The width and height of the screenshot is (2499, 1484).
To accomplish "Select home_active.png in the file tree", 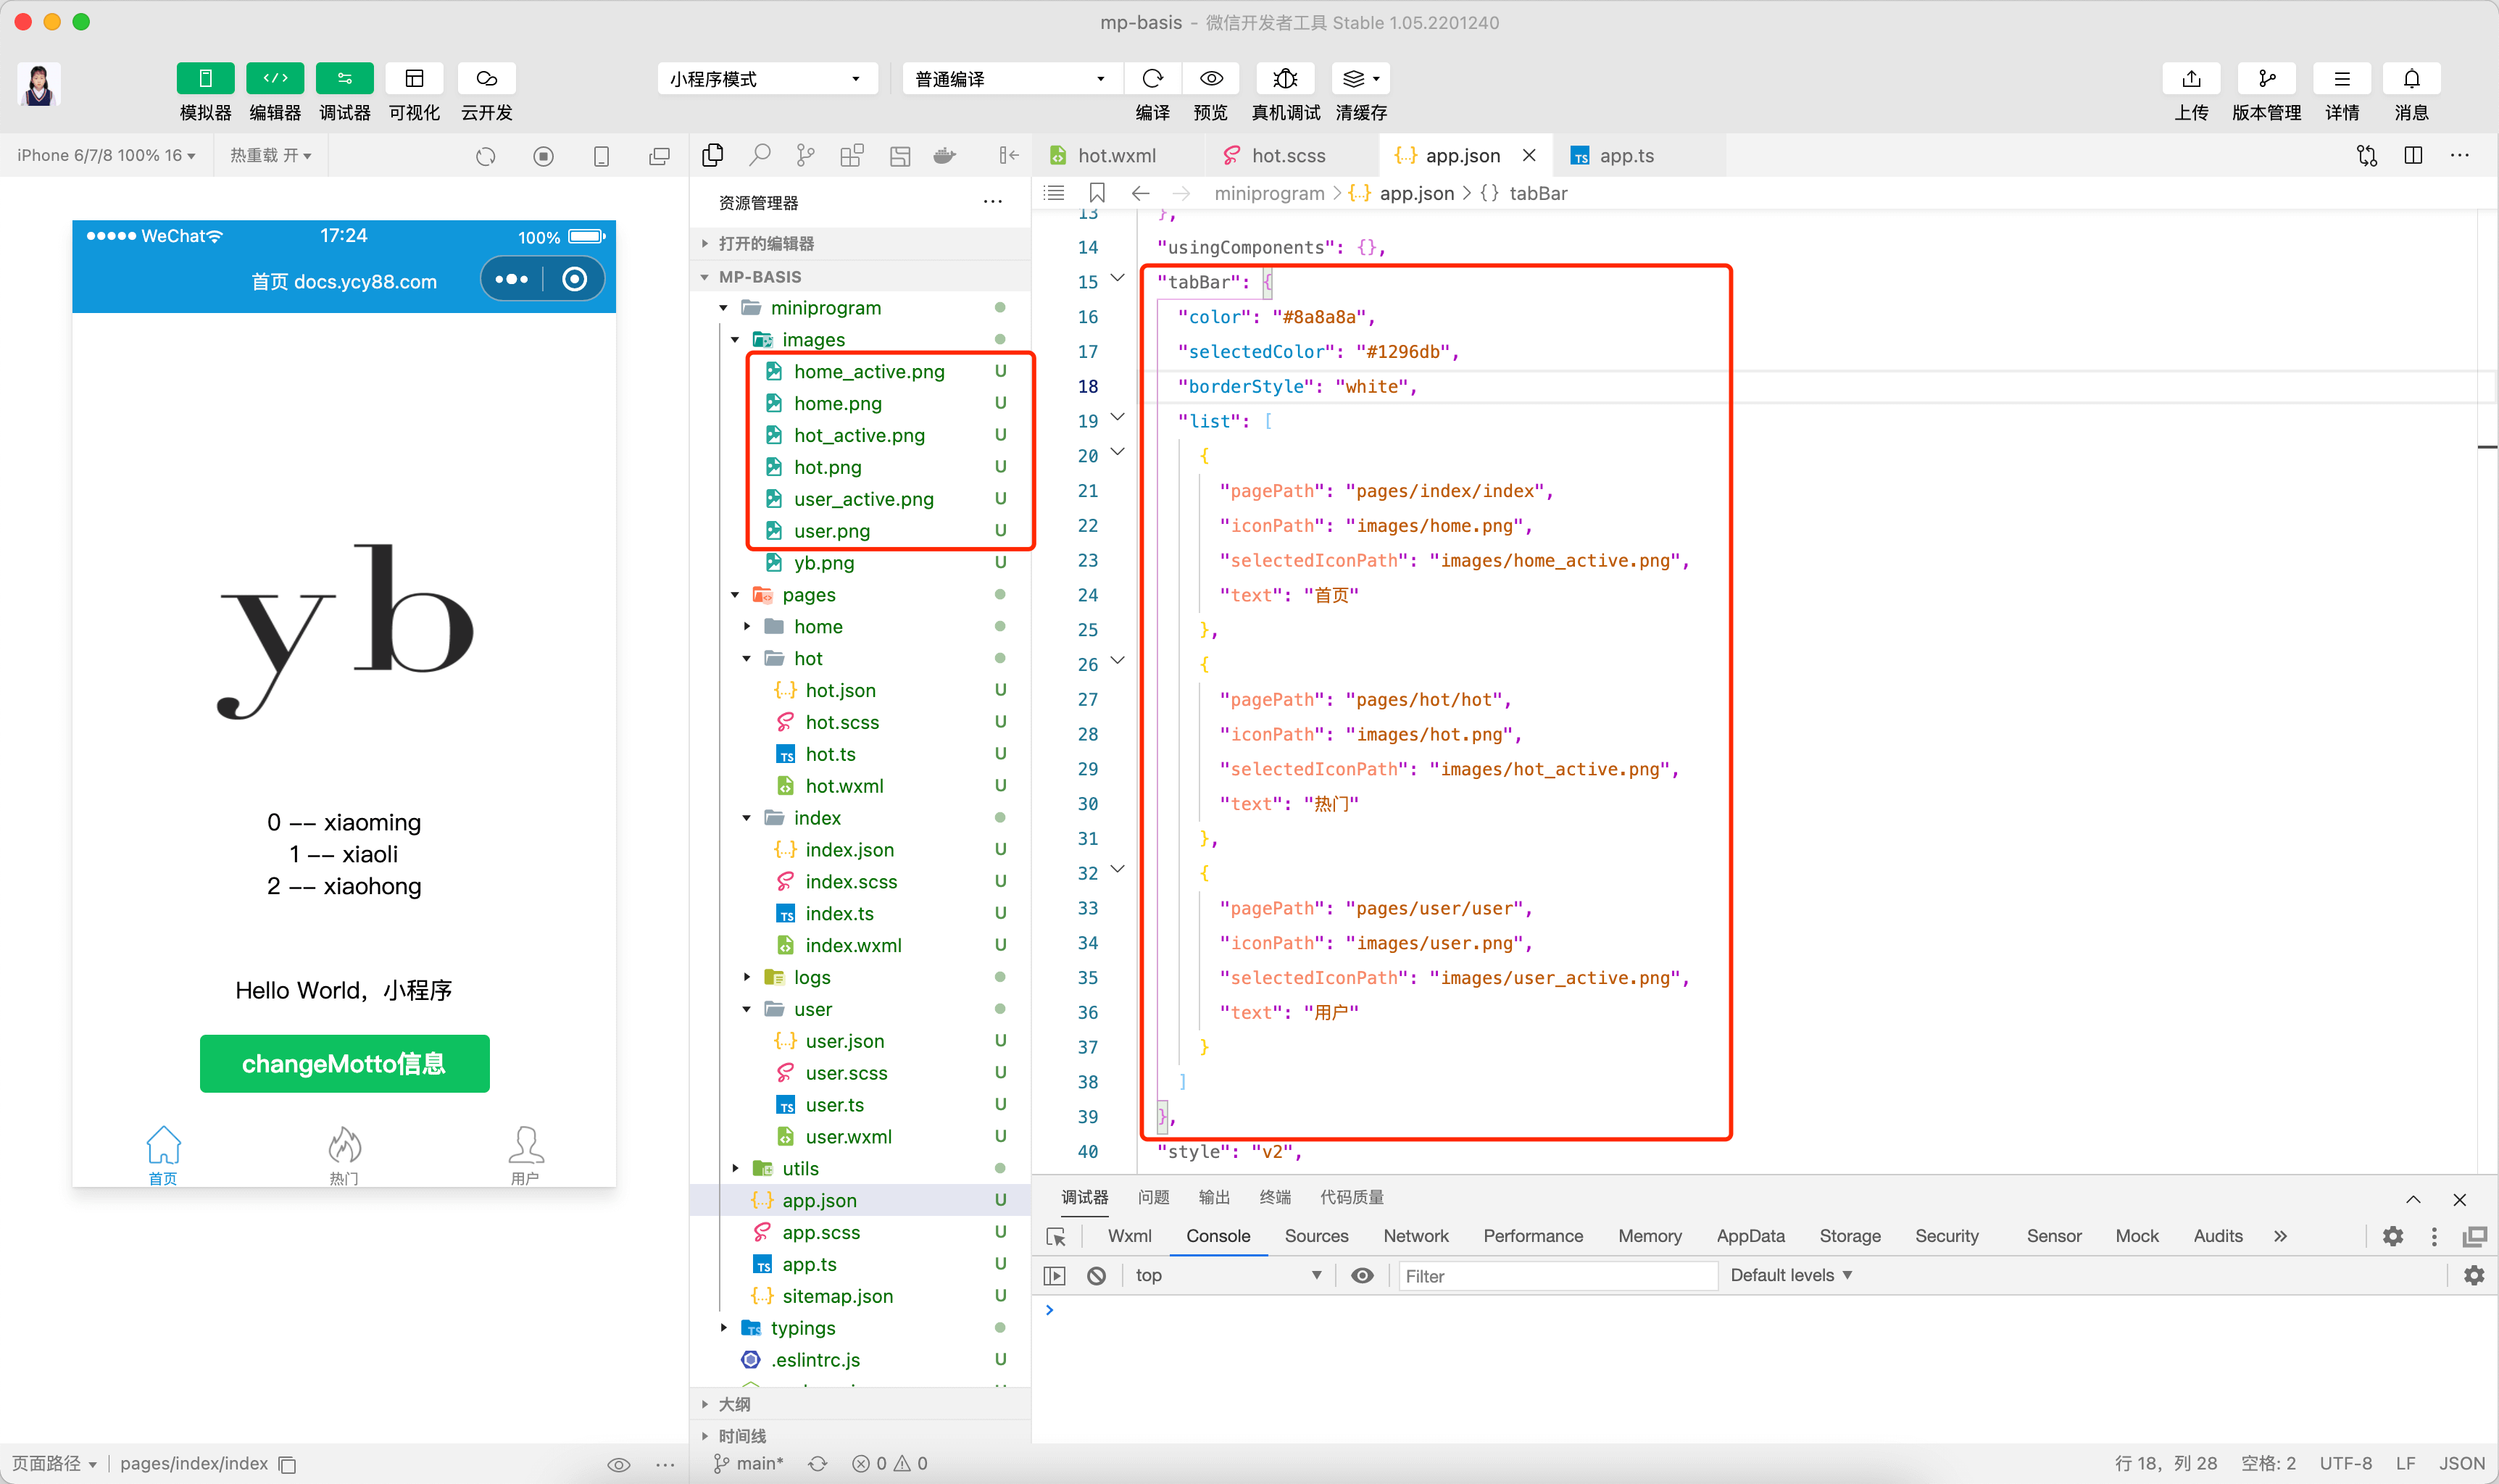I will coord(868,372).
